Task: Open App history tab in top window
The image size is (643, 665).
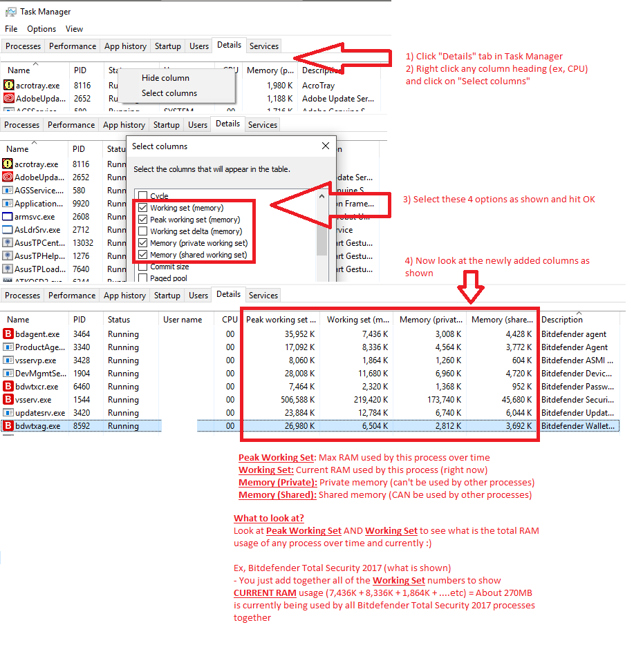Action: click(x=125, y=46)
